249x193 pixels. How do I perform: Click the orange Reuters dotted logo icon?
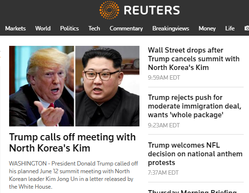(110, 10)
